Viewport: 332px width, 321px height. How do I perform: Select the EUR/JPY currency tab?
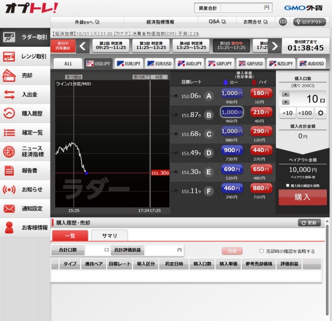click(129, 64)
